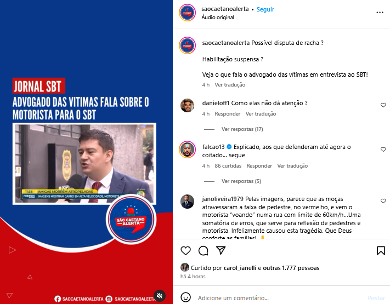Follow the account with Seguir
390x304 pixels.
pyautogui.click(x=265, y=9)
